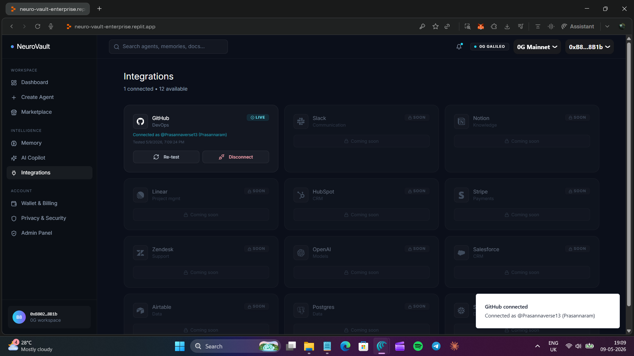Click the password key icon in toolbar
Image resolution: width=634 pixels, height=356 pixels.
[x=422, y=26]
